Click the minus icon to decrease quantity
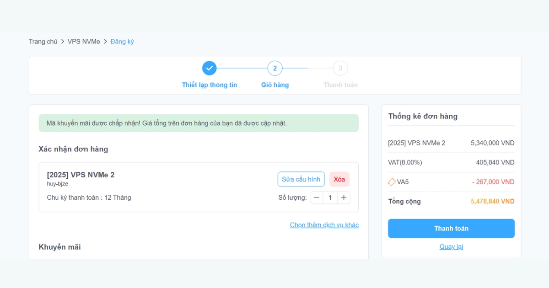This screenshot has height=288, width=549. click(316, 197)
